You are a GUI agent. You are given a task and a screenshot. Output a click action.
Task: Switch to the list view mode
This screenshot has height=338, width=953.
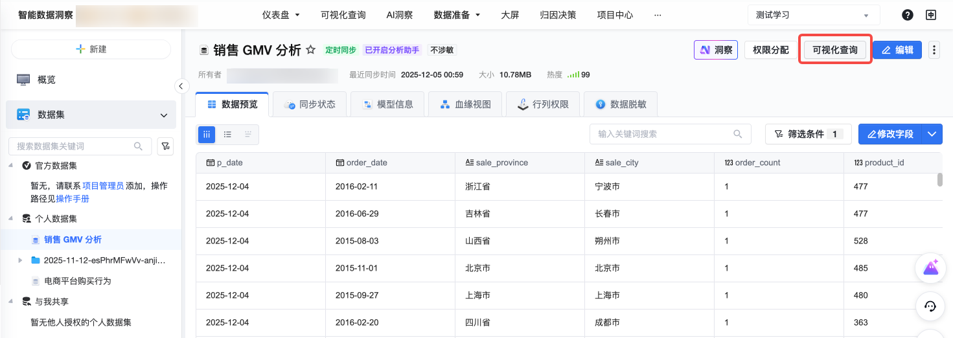[x=227, y=134]
